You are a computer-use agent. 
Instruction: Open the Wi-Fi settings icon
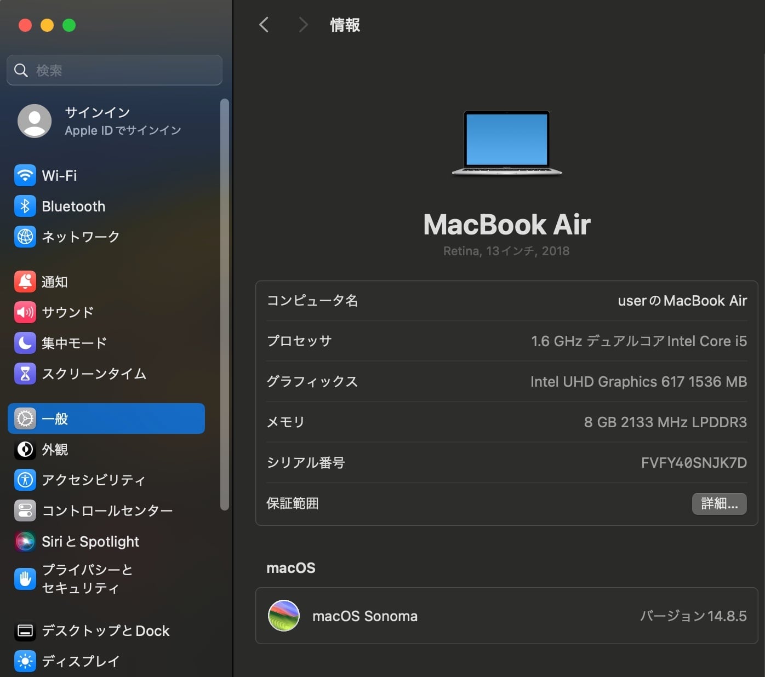point(25,176)
